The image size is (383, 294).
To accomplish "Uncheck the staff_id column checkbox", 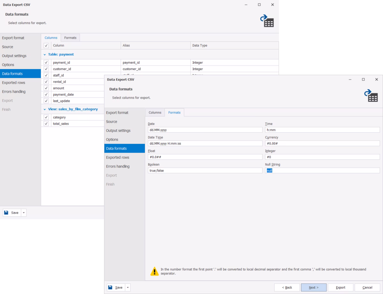I will [46, 75].
